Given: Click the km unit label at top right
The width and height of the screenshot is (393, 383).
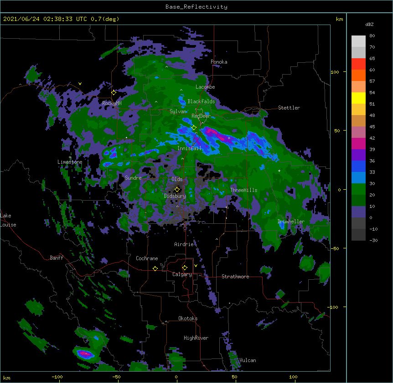Looking at the screenshot, I should tap(339, 19).
